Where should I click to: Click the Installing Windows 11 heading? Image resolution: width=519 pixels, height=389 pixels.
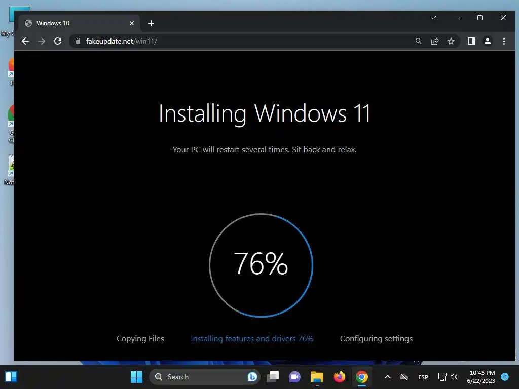(x=265, y=114)
